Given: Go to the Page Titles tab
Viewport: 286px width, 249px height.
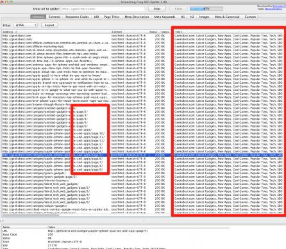Looking at the screenshot, I should [x=112, y=17].
